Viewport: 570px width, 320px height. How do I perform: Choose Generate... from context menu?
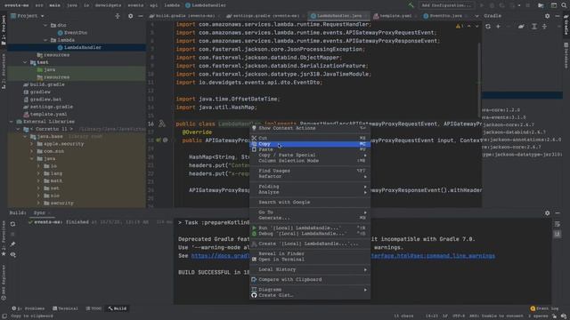tap(310, 218)
